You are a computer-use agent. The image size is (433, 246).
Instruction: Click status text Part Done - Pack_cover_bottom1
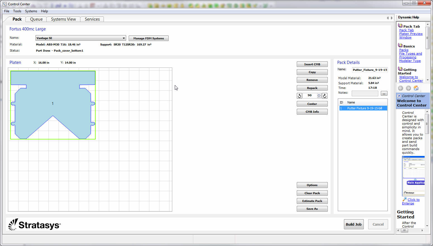coord(59,51)
